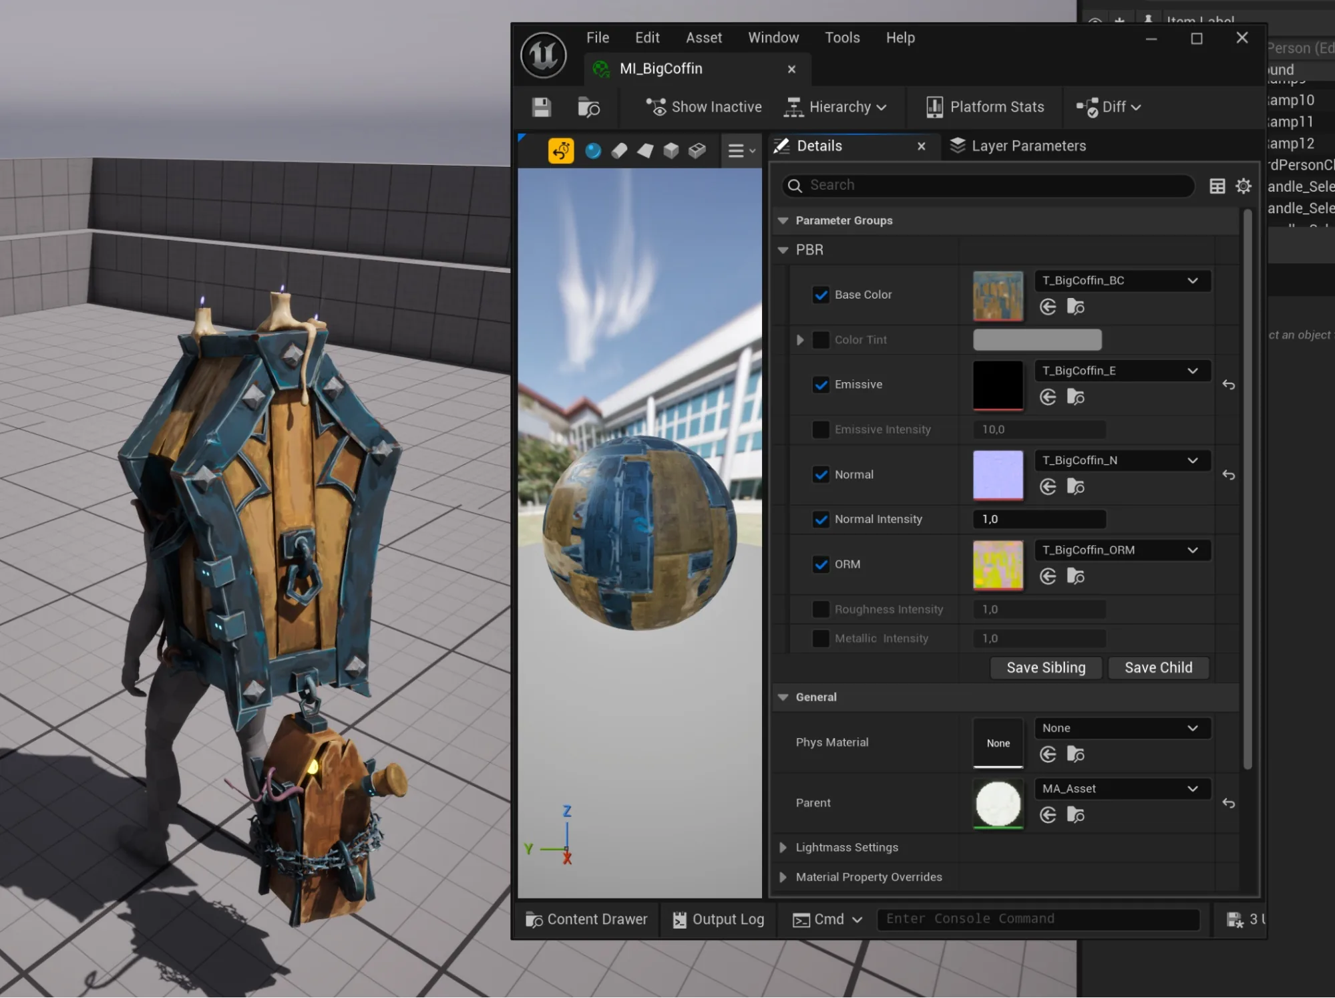This screenshot has height=998, width=1335.
Task: Use selected asset for Emissive
Action: point(1048,397)
